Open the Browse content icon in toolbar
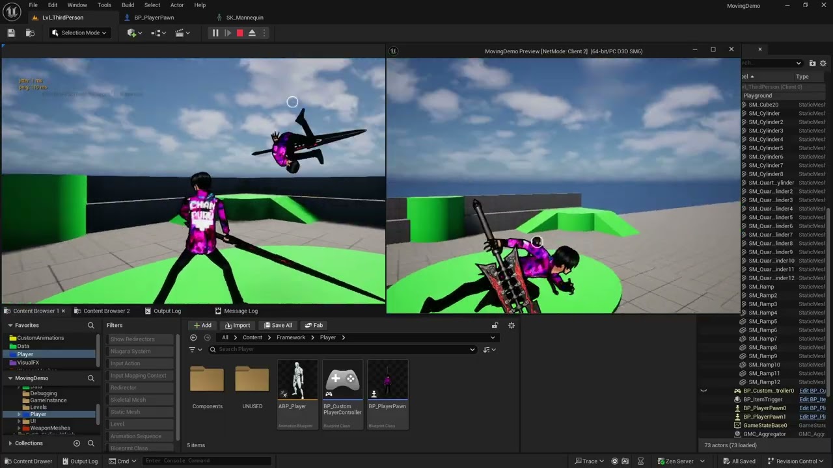The image size is (833, 468). tap(30, 32)
